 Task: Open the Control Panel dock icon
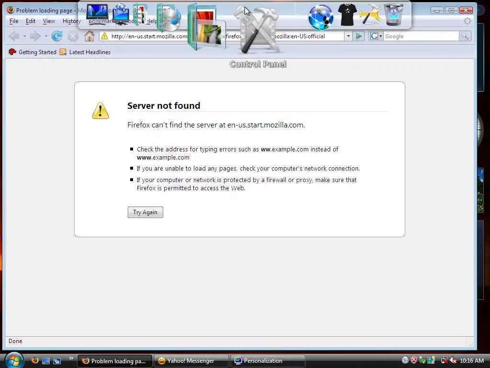[258, 31]
